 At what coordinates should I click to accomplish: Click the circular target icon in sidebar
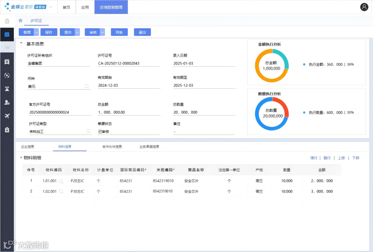pyautogui.click(x=7, y=75)
